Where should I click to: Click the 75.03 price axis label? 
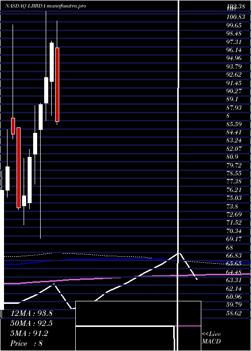234,198
